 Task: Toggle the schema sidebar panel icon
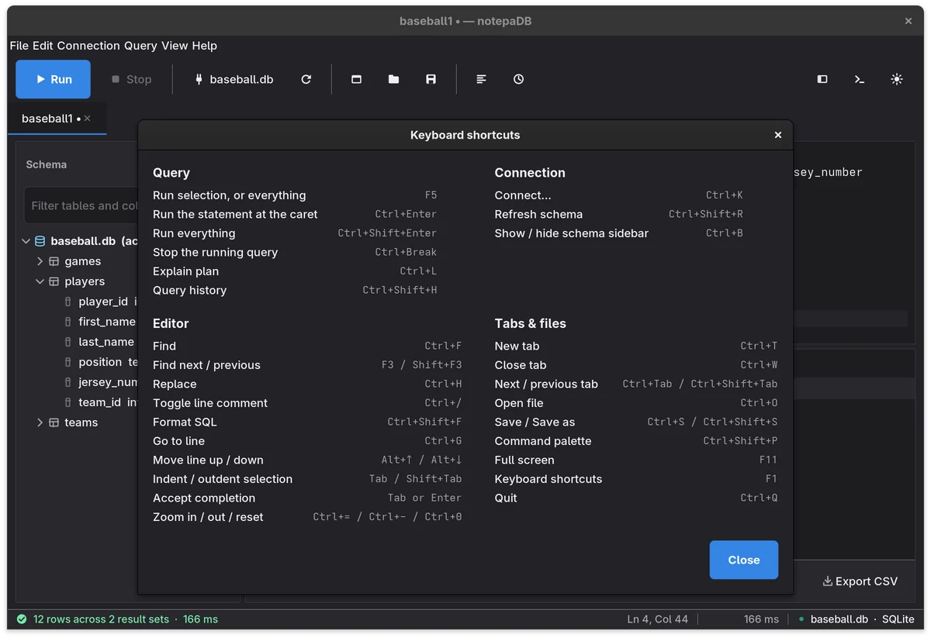822,79
